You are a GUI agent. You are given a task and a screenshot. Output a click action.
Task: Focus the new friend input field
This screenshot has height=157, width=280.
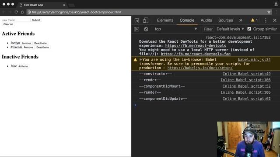pos(16,20)
